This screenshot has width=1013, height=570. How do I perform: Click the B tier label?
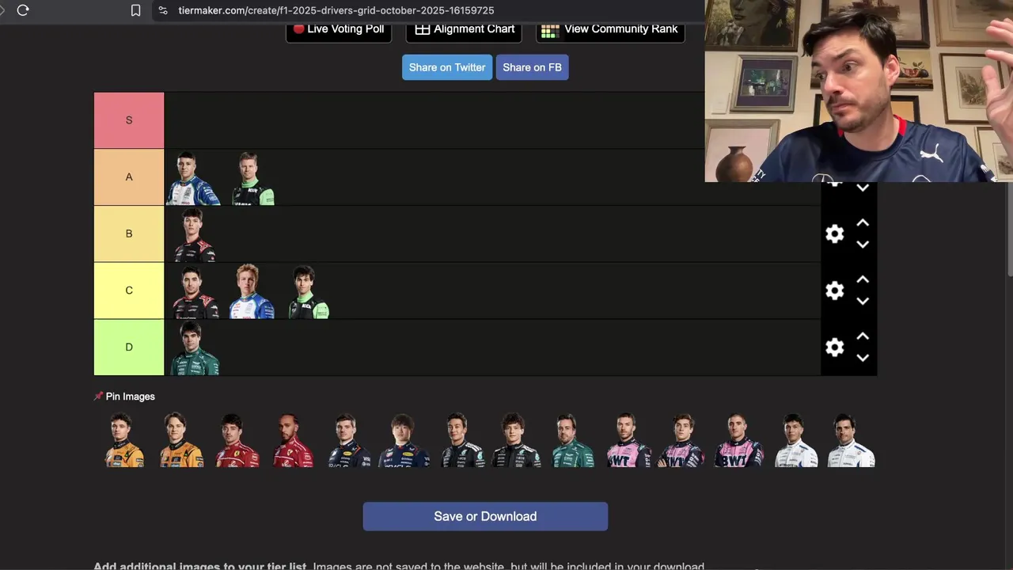[129, 234]
